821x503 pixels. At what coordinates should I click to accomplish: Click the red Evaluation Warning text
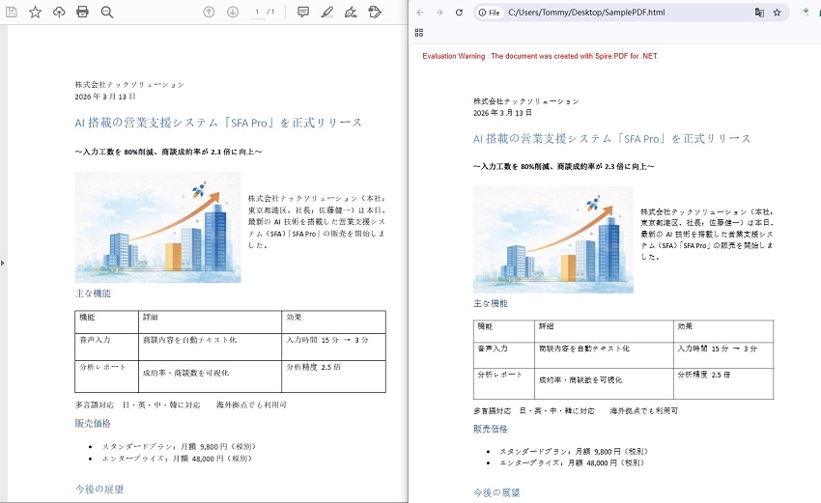coord(540,56)
